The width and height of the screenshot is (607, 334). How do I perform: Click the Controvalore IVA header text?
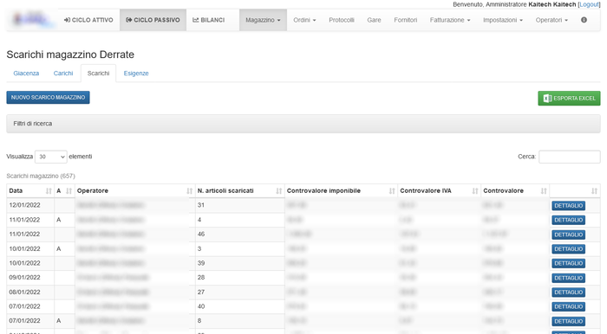[426, 190]
